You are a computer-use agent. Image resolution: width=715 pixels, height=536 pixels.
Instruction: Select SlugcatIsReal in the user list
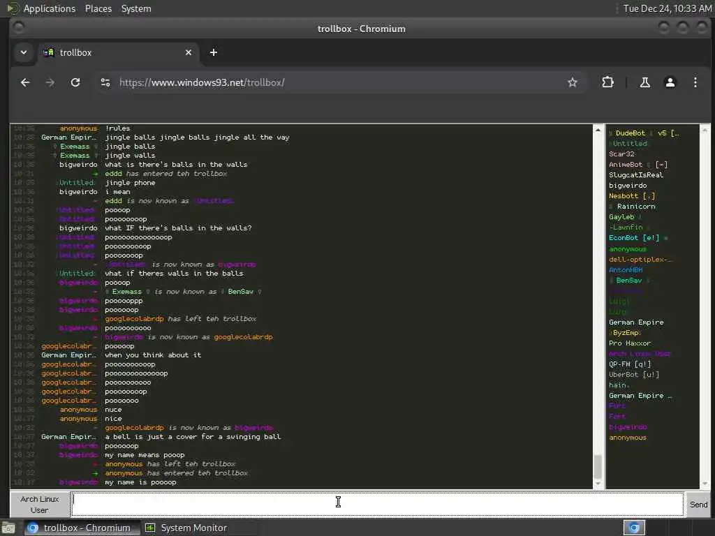[x=635, y=175]
